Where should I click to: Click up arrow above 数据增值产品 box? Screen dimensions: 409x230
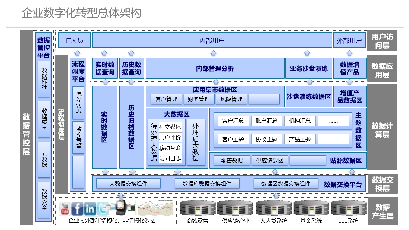pyautogui.click(x=350, y=53)
